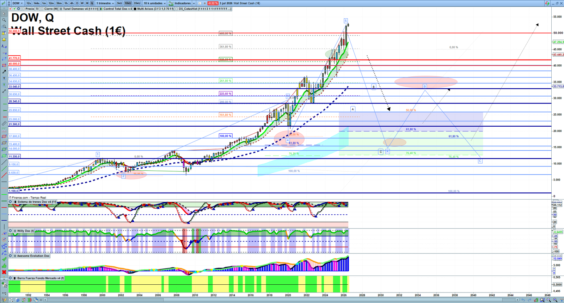The image size is (564, 303).
Task: Select the 56m timeframe button
Action: (59, 3)
